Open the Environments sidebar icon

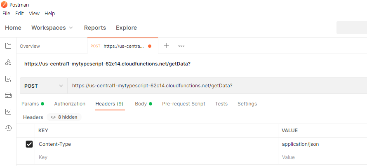8,79
